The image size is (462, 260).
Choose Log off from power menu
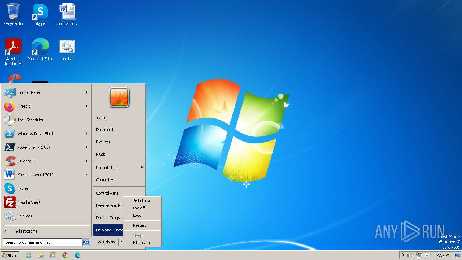(x=143, y=208)
